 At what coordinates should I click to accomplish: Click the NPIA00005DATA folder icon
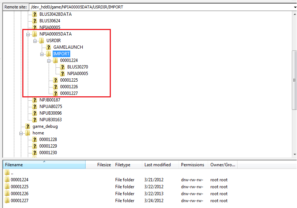[x=34, y=34]
